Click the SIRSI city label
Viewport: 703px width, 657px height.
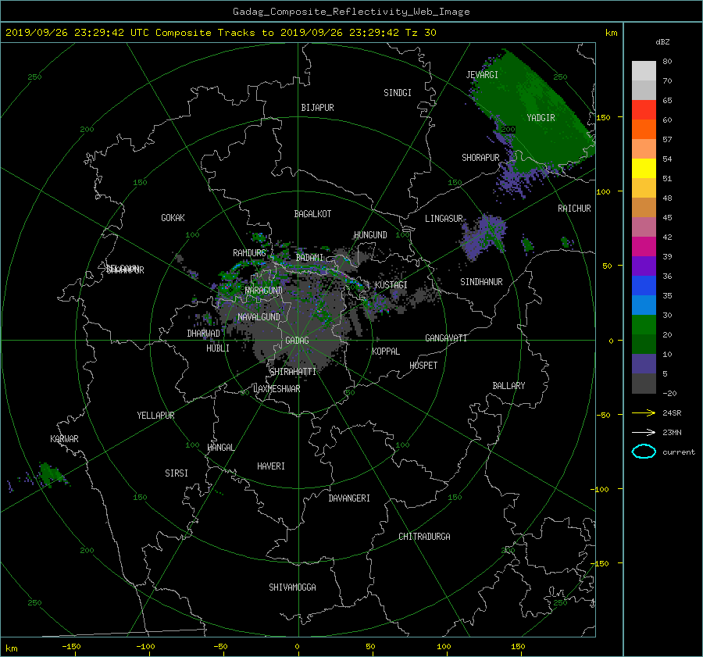[177, 473]
